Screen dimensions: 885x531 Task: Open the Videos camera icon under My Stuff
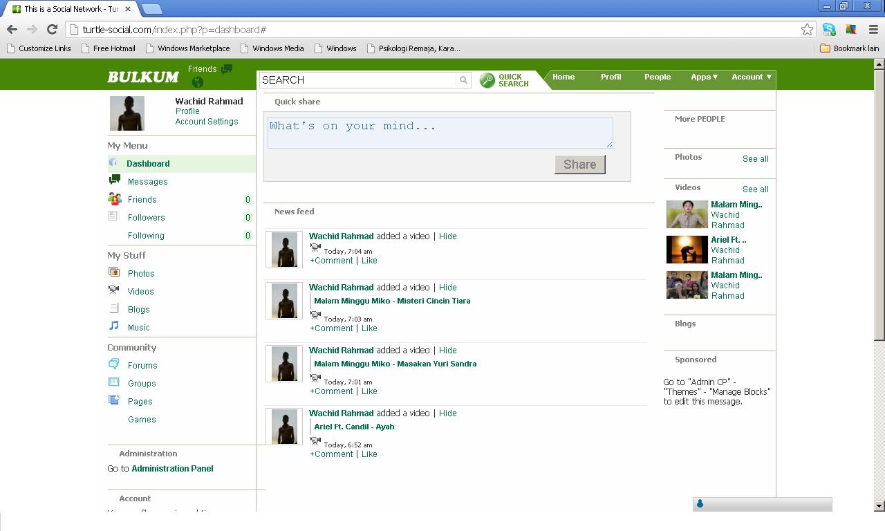click(x=115, y=290)
